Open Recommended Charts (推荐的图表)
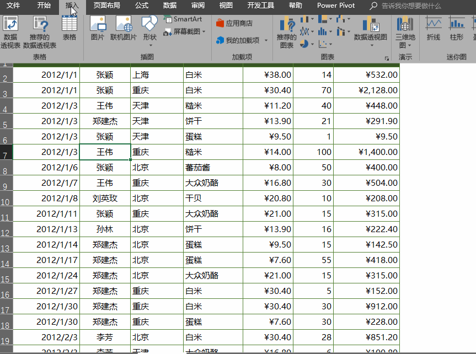Screen dimensions: 476x354 point(287,33)
